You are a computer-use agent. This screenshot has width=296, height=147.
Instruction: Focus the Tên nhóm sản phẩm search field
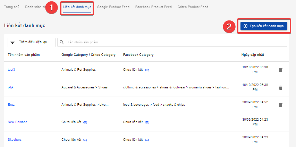coord(174,42)
